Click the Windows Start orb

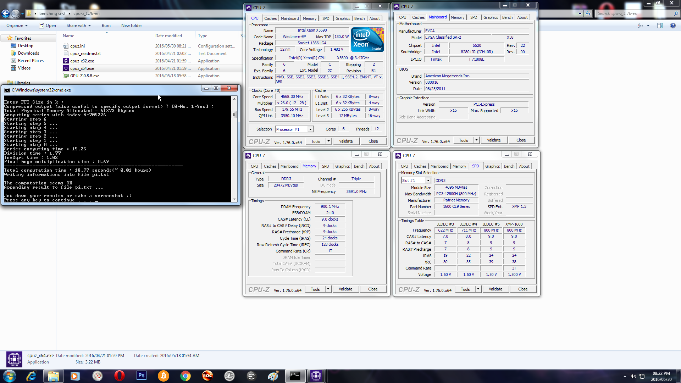(9, 376)
